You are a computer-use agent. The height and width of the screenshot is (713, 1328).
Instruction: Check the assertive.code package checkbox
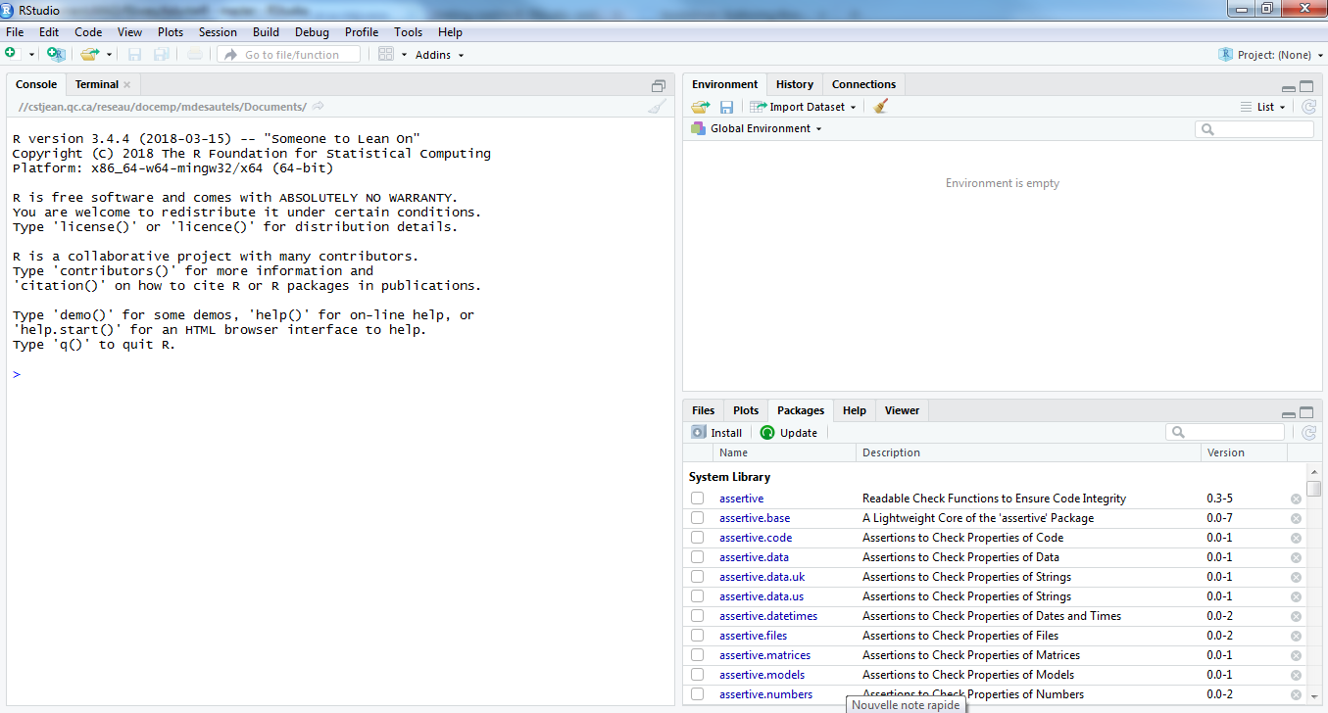697,538
